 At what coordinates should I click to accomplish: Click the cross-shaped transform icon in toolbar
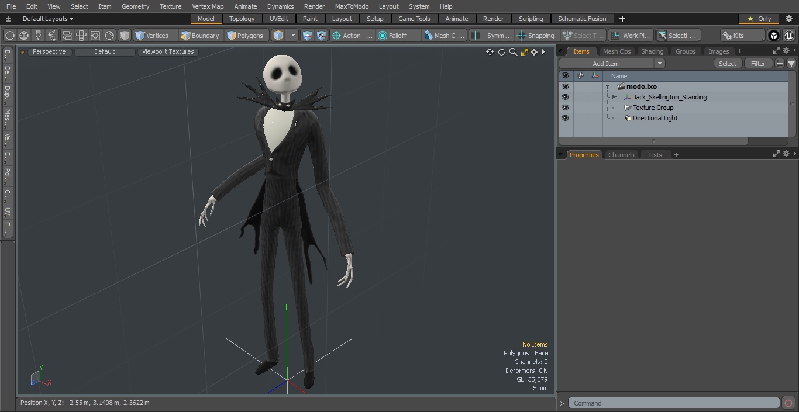81,36
